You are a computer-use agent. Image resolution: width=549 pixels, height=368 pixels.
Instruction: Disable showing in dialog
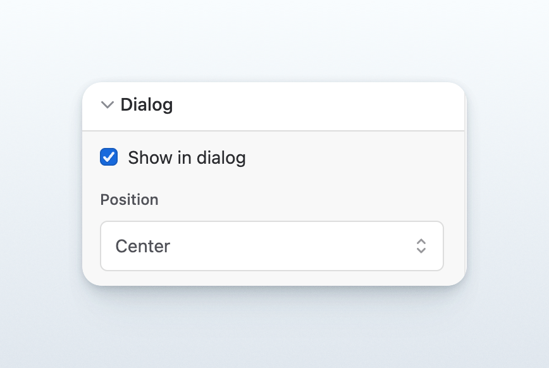(x=109, y=157)
